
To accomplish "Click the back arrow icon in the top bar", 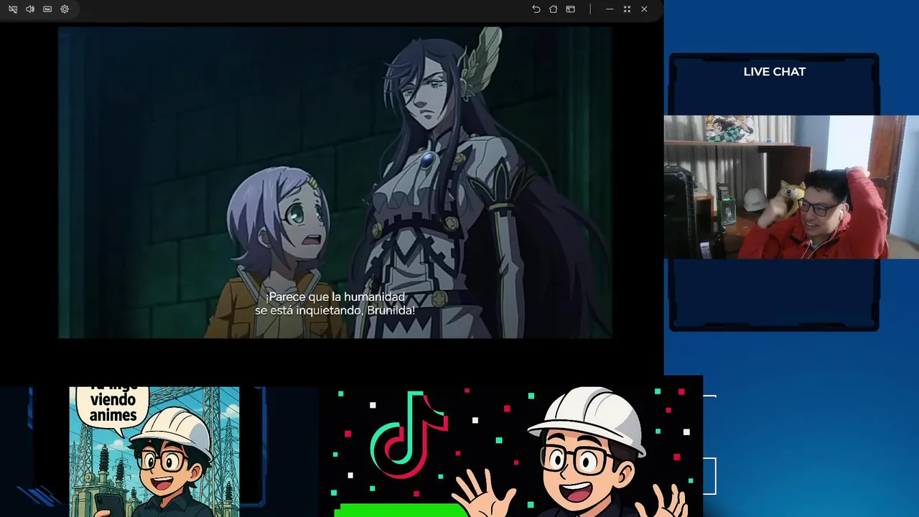I will (x=536, y=9).
